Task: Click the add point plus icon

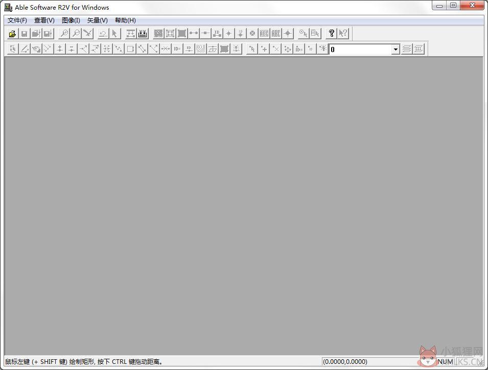Action: (x=264, y=49)
